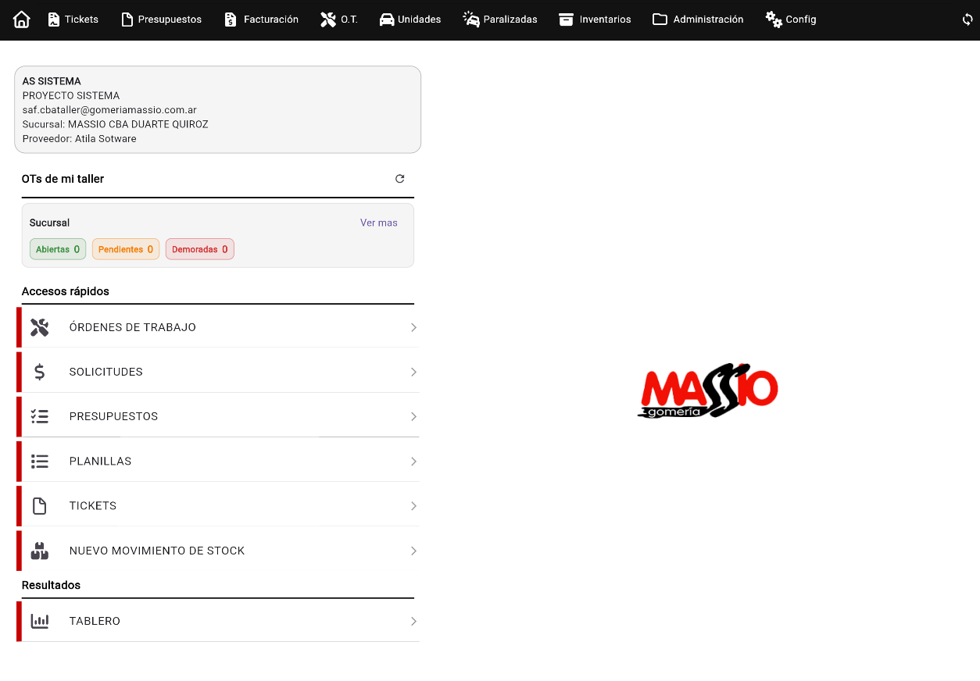Open the Facturación menu
The image size is (980, 681).
261,20
